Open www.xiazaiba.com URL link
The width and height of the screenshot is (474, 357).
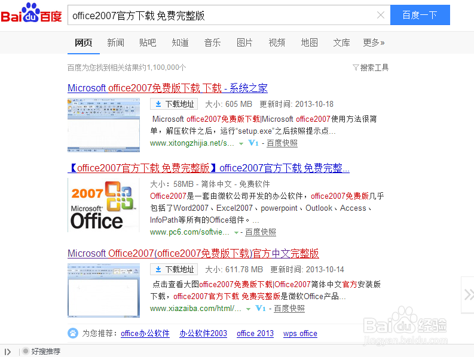[195, 309]
